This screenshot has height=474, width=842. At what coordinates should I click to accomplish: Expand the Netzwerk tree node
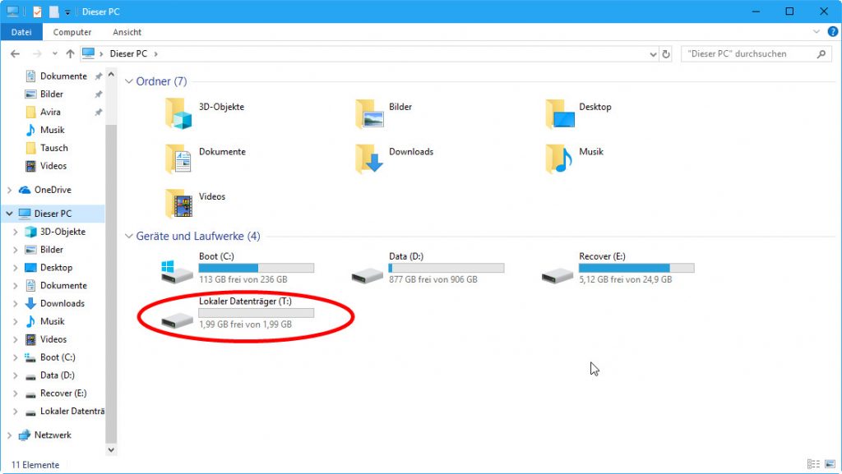coord(9,435)
